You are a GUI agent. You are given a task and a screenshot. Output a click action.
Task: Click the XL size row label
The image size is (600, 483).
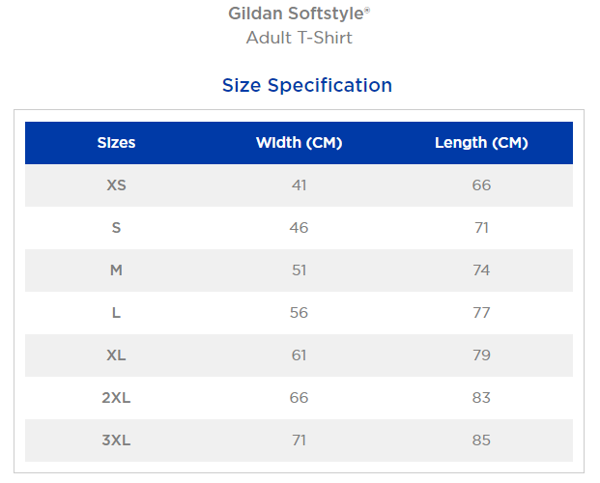pos(116,355)
